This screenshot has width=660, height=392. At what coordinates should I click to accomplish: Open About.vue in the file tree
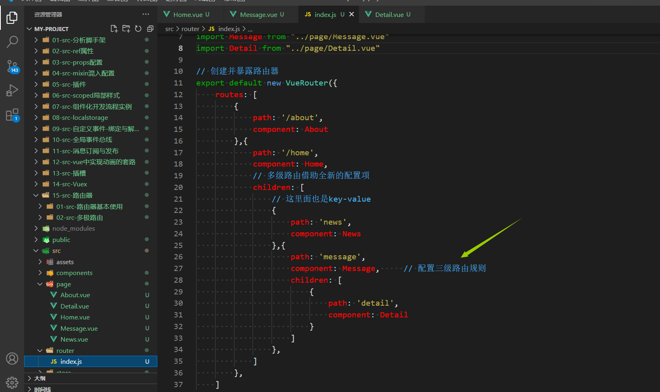point(91,295)
